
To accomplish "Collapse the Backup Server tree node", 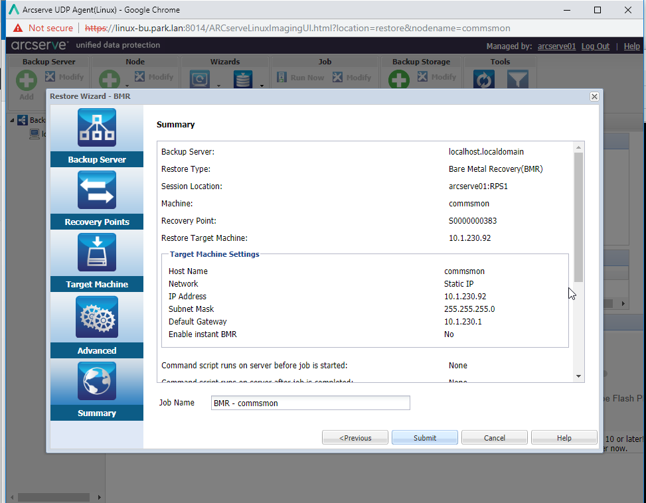I will 12,120.
